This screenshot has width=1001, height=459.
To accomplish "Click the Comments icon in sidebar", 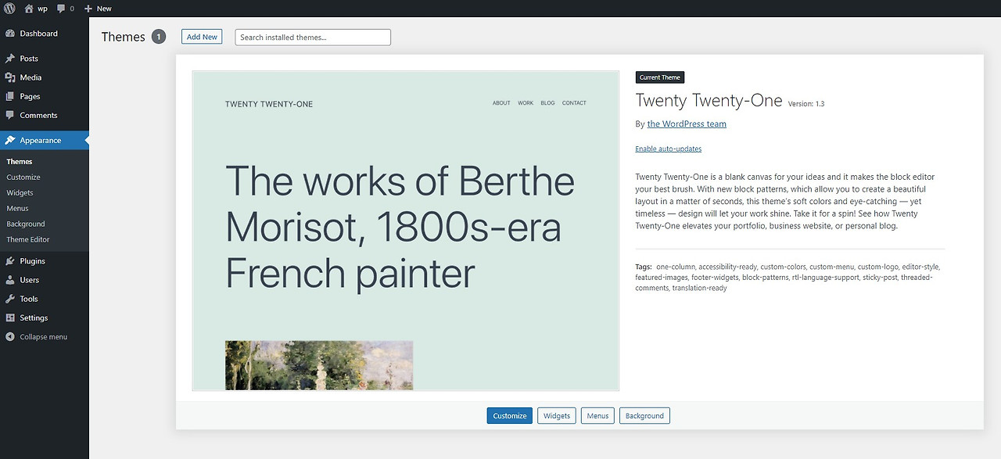I will (x=10, y=115).
